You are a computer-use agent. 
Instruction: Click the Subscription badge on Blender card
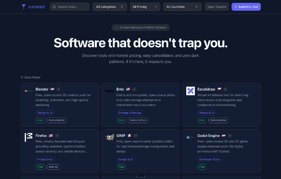point(57,120)
